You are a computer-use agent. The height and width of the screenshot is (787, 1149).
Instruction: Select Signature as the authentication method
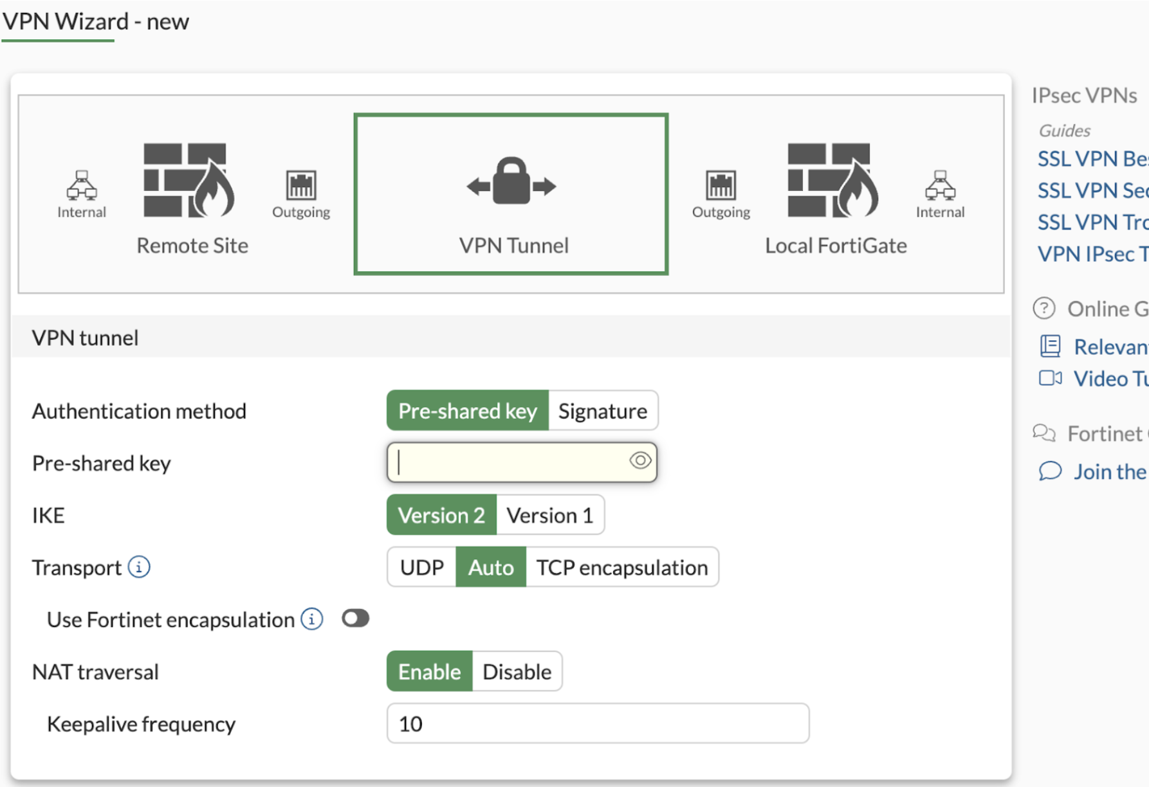pyautogui.click(x=602, y=410)
